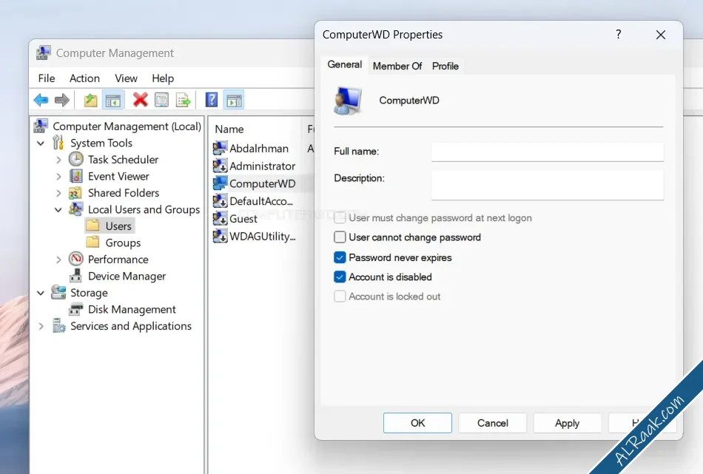This screenshot has height=474, width=703.
Task: Click OK in ComputerWD Properties
Action: point(417,423)
